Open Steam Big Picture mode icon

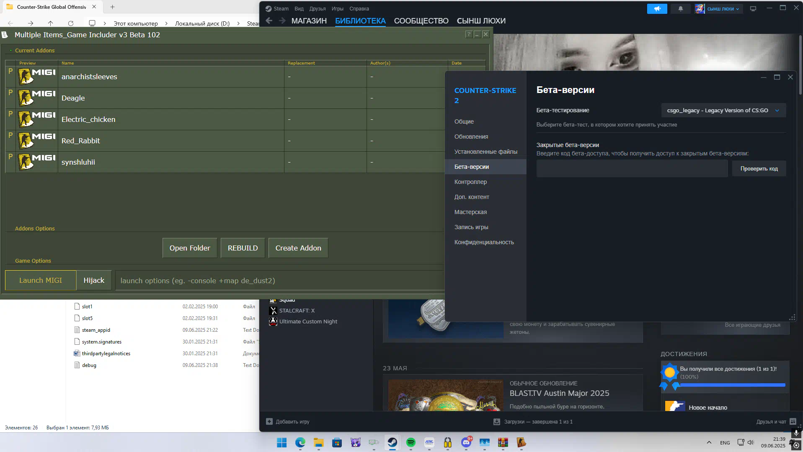(753, 8)
